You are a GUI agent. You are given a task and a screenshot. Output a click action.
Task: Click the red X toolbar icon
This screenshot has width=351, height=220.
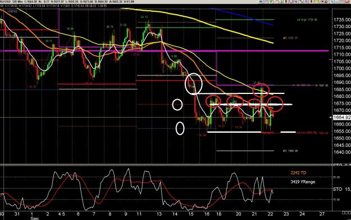click(347, 1)
